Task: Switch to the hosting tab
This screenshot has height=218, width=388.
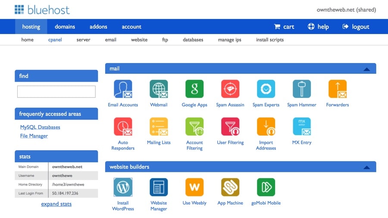Action: pos(31,26)
